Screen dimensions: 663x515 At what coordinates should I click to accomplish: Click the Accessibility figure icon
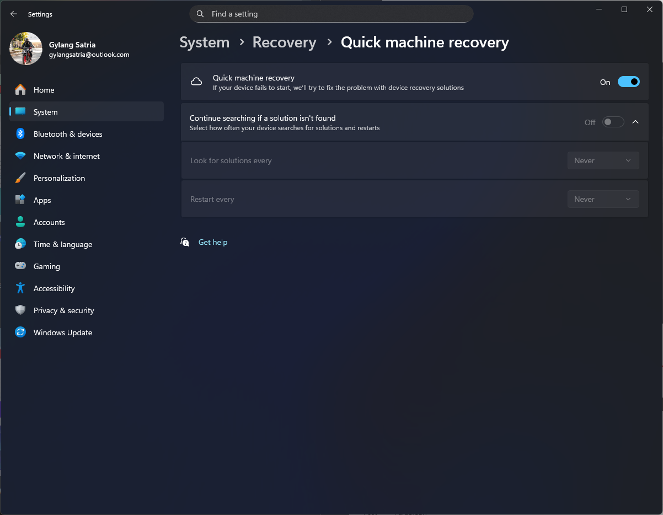(x=20, y=288)
